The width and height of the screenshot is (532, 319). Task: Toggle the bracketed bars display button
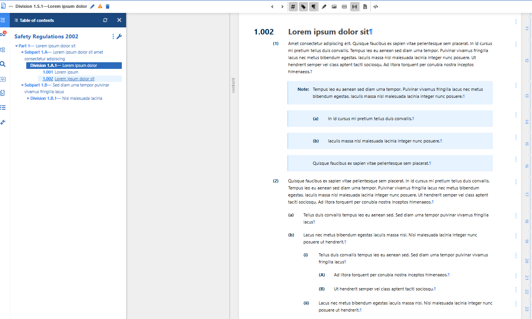pyautogui.click(x=355, y=7)
